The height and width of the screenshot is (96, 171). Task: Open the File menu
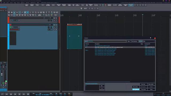tap(1, 3)
